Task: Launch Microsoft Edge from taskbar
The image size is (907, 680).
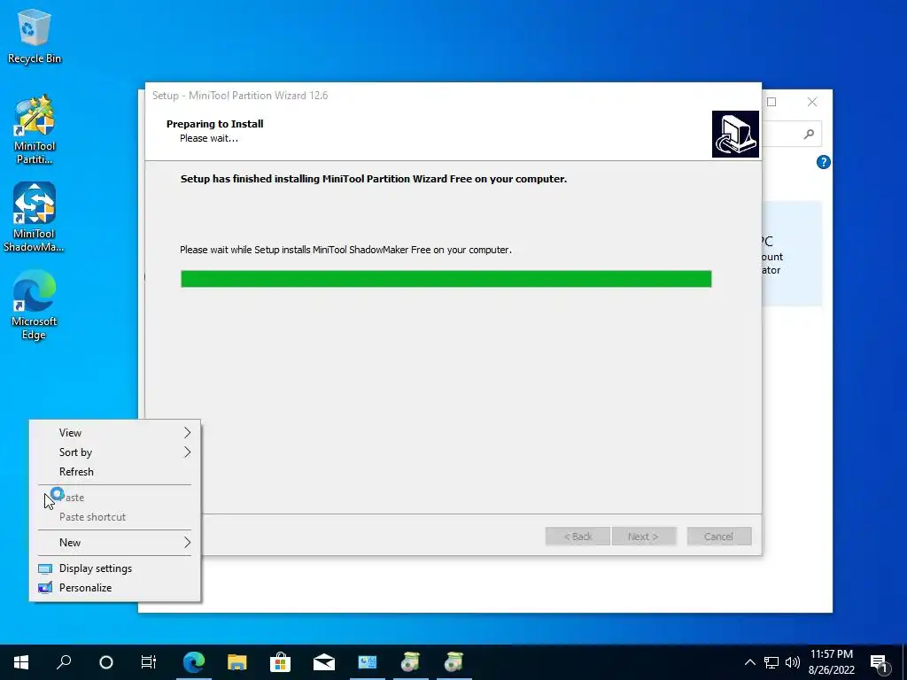Action: [194, 662]
